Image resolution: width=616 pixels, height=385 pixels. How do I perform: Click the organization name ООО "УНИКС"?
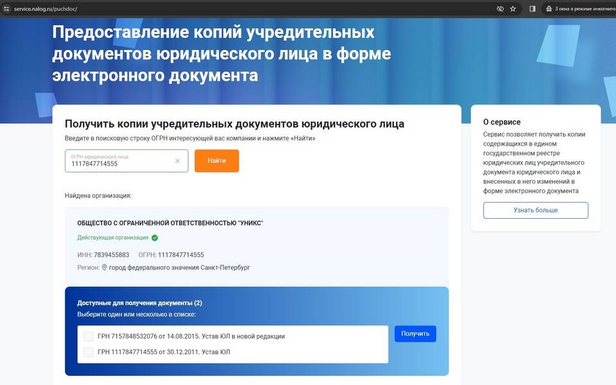tap(170, 223)
